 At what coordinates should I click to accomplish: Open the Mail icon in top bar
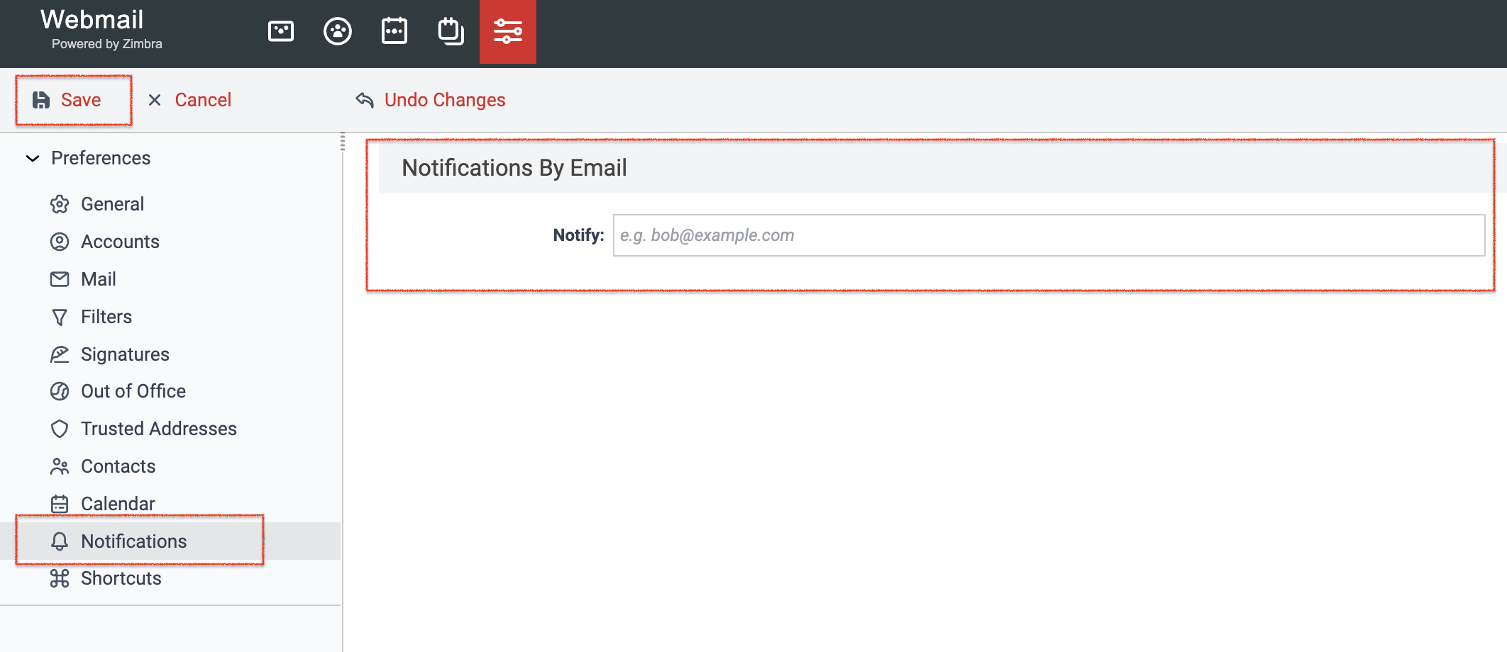pos(281,31)
